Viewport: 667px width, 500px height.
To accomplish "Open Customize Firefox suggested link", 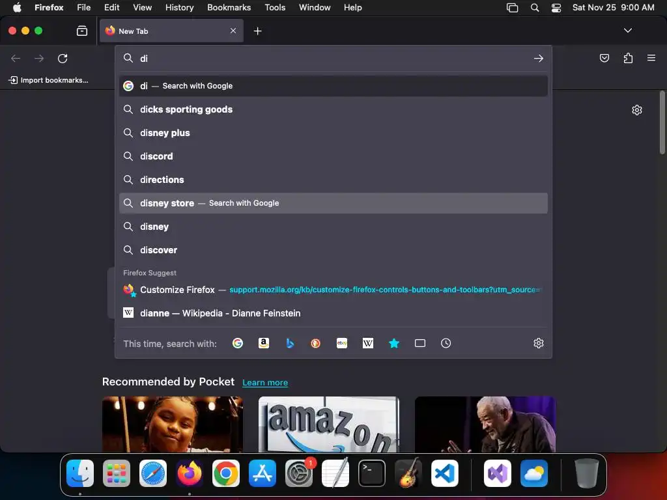I will click(x=333, y=290).
